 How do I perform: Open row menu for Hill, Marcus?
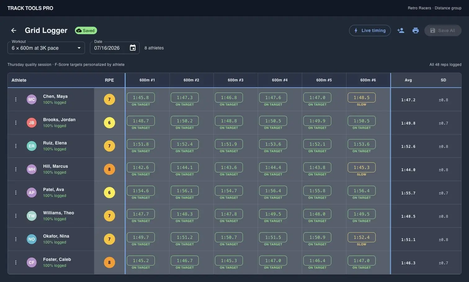[x=16, y=169]
